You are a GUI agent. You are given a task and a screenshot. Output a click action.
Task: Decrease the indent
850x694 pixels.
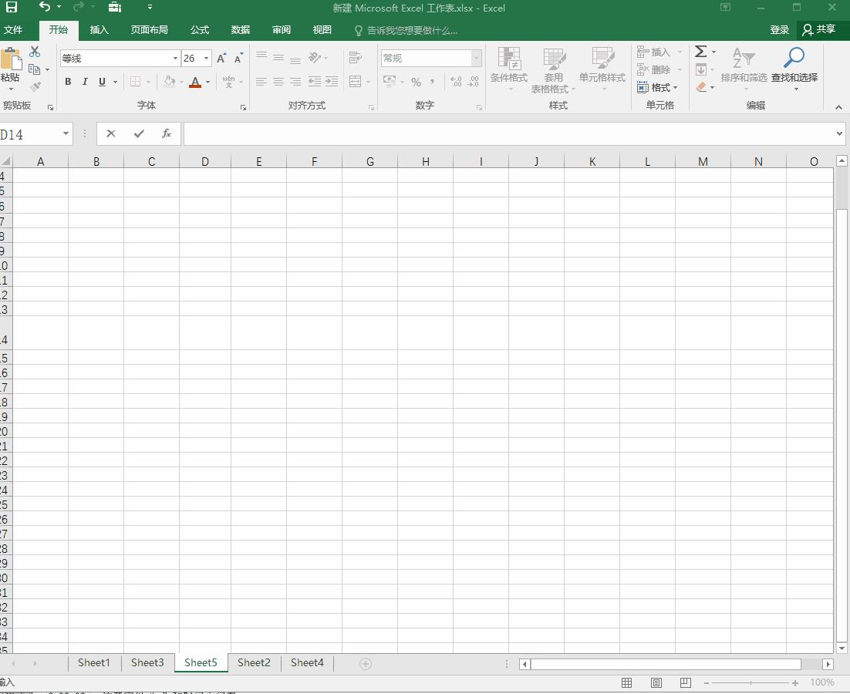(x=315, y=82)
